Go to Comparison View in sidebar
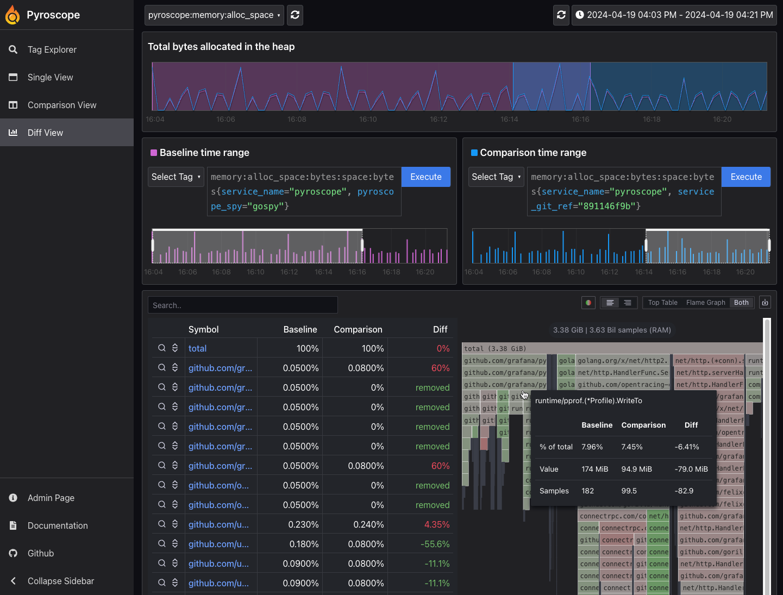 pos(62,105)
